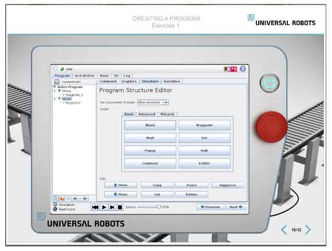Image resolution: width=332 pixels, height=251 pixels.
Task: Click the unnamed program name label
Action: pos(71,82)
